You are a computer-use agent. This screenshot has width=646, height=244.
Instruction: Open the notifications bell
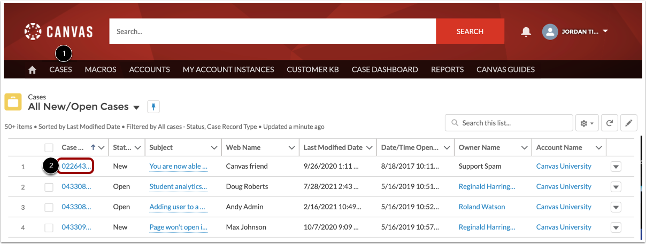pyautogui.click(x=526, y=32)
